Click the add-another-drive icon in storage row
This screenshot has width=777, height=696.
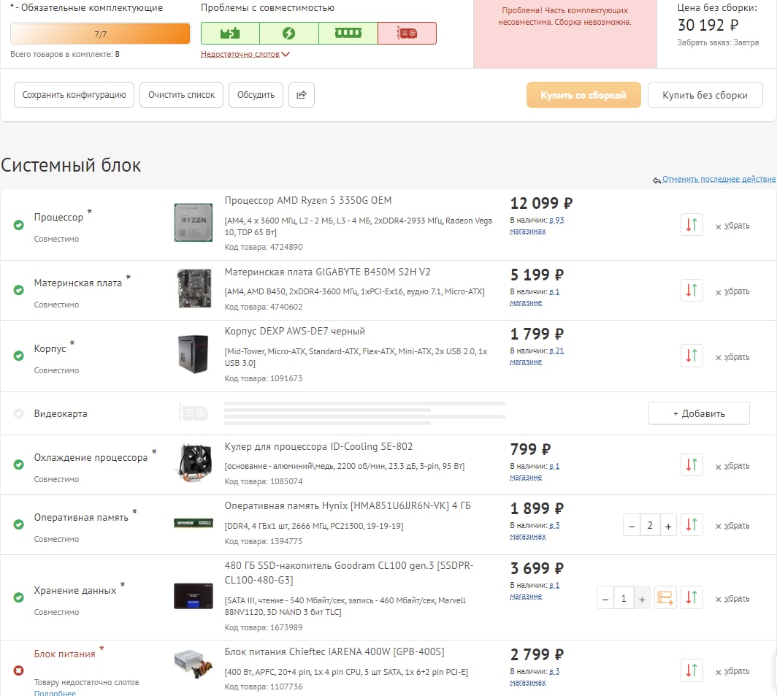click(665, 598)
